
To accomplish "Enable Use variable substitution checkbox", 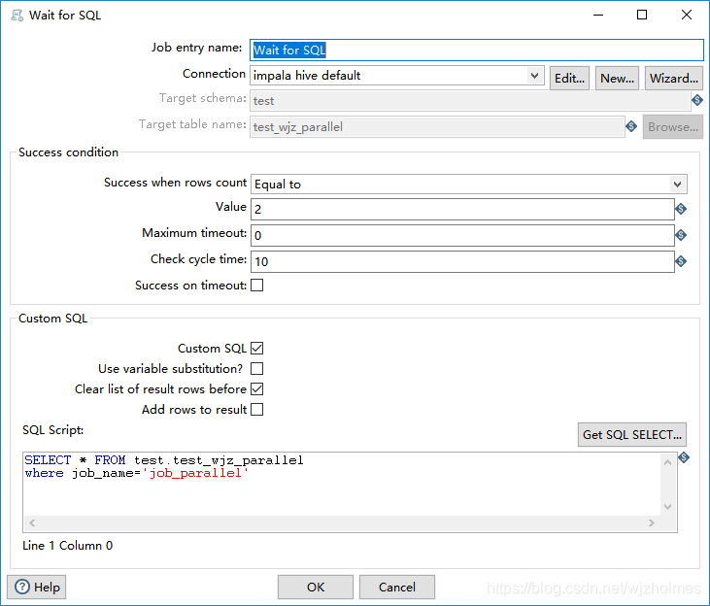I will pos(256,369).
